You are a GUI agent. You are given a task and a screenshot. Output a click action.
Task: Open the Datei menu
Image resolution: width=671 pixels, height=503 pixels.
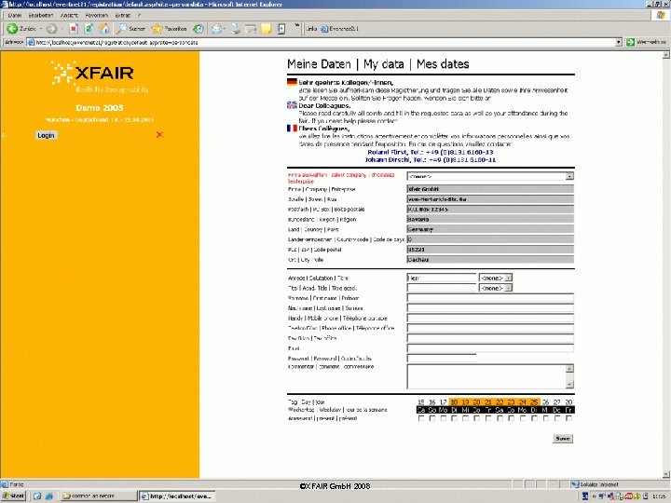(15, 15)
